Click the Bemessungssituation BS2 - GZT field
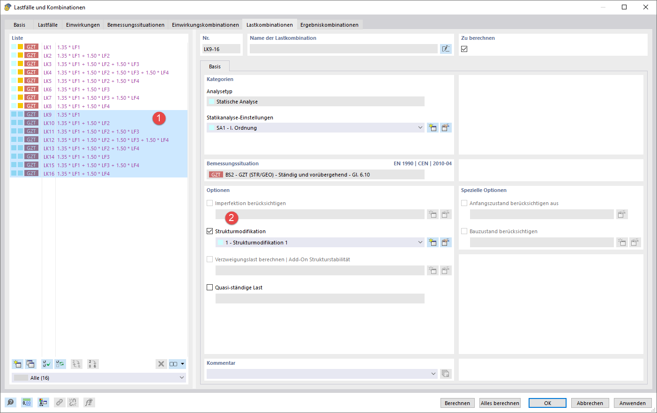This screenshot has height=413, width=657. pyautogui.click(x=315, y=174)
